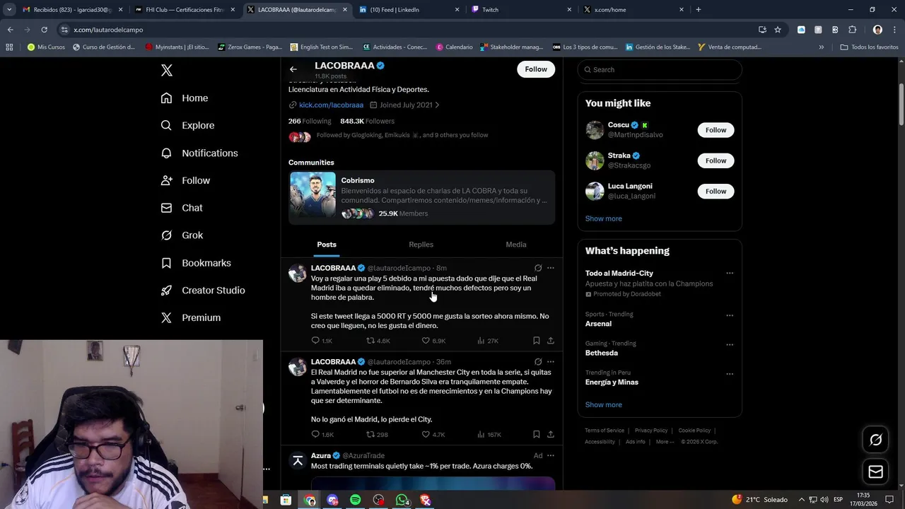Screen dimensions: 905x509
Task: Open the browser tab search dropdown
Action: tap(9, 10)
